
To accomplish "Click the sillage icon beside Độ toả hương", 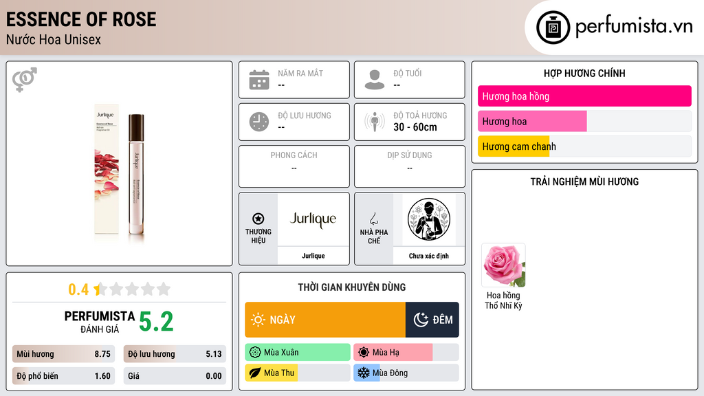I will pos(375,122).
